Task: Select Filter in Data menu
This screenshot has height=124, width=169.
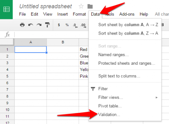Action: coord(125,89)
